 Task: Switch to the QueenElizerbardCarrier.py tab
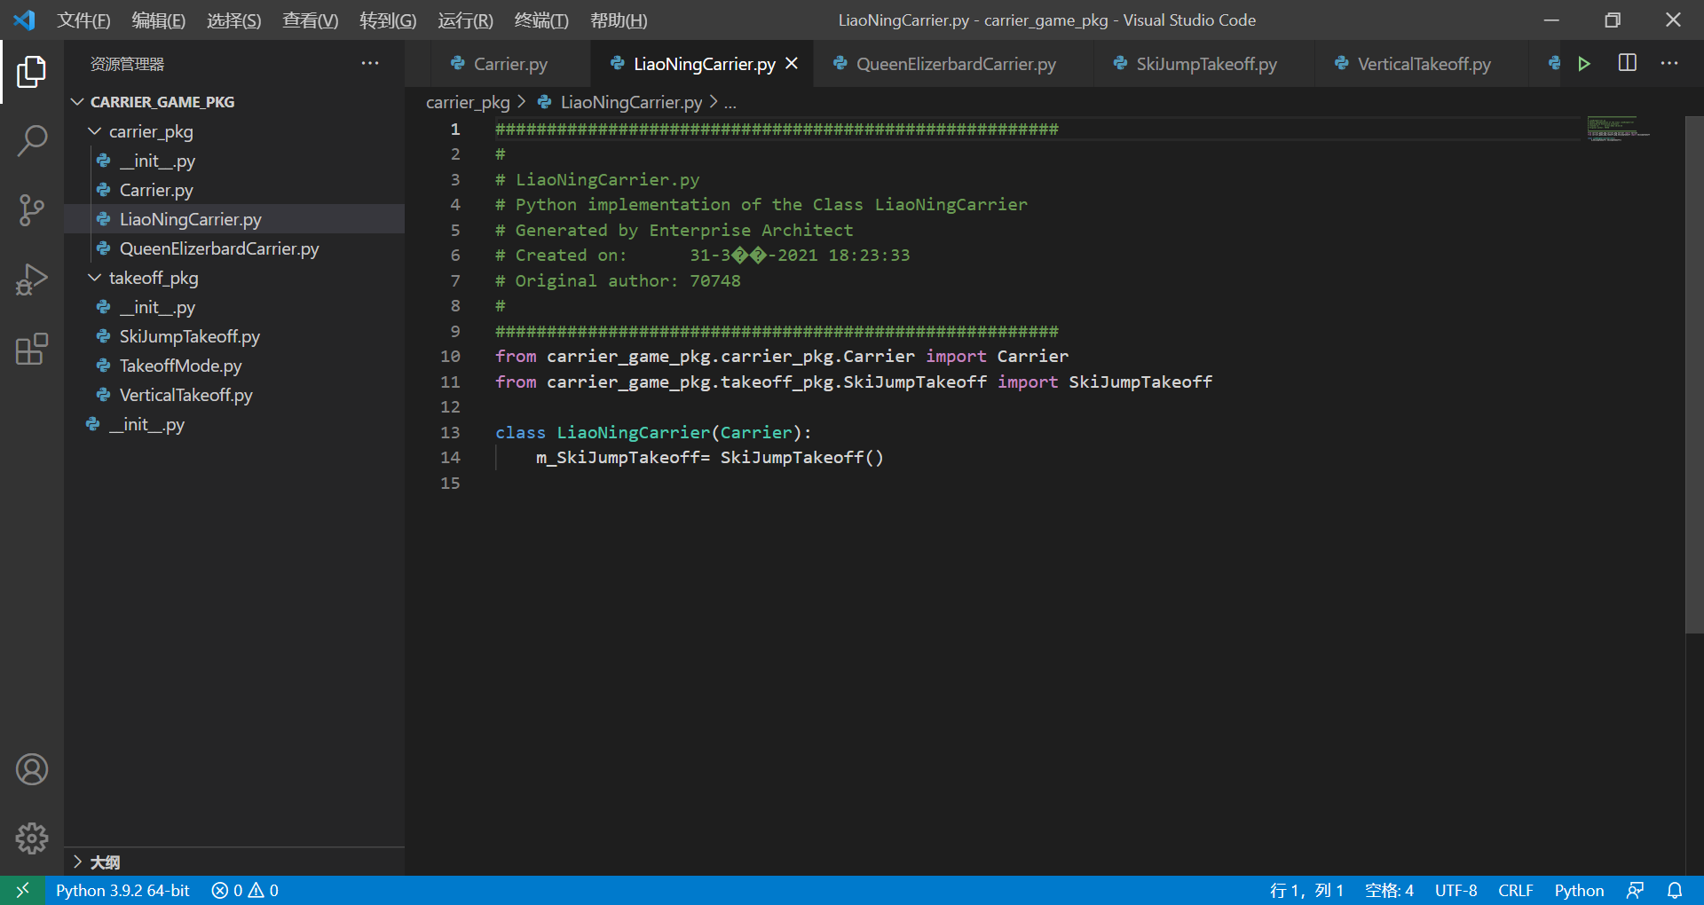954,64
